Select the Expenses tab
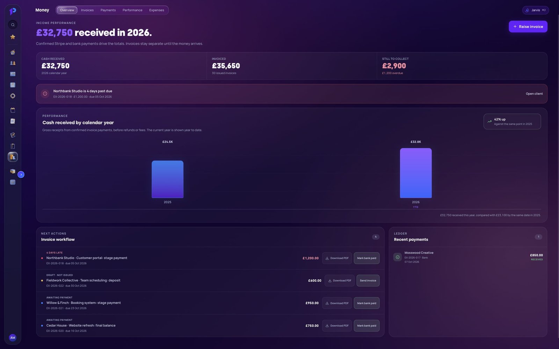 click(157, 10)
